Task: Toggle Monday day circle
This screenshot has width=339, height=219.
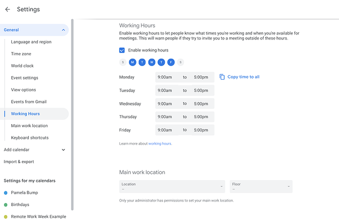Action: 132,62
